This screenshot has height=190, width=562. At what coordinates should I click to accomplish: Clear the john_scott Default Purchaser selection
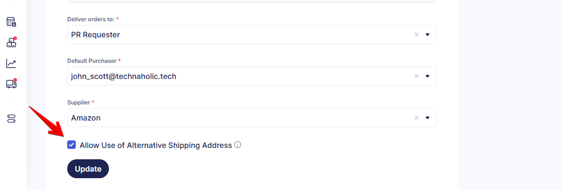[x=417, y=76]
